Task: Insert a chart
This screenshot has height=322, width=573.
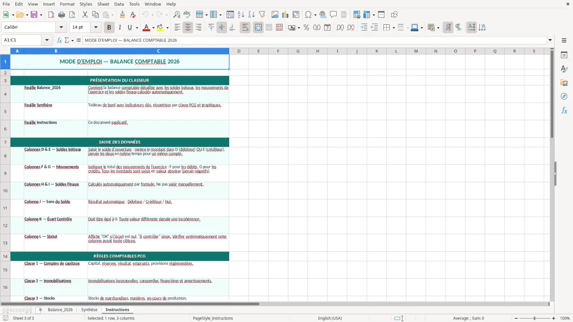Action: [x=286, y=15]
